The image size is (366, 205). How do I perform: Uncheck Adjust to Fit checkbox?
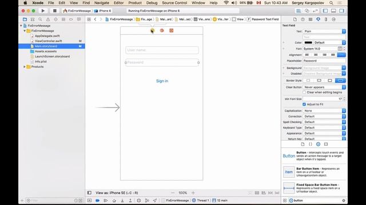[x=304, y=104]
